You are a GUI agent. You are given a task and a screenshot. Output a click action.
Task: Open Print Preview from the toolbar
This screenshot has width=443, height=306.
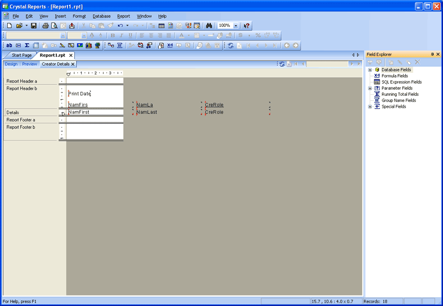click(54, 26)
